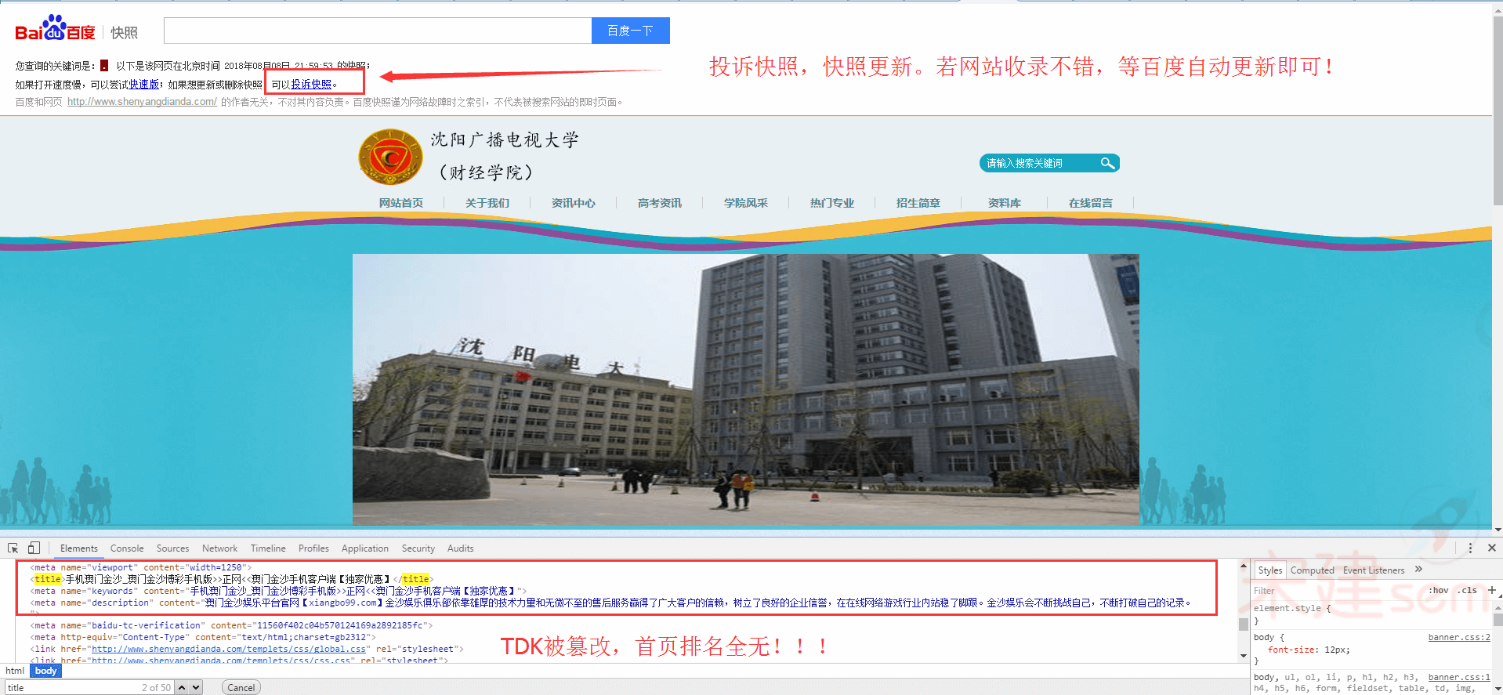Toggle device toolbar icon in DevTools

34,548
